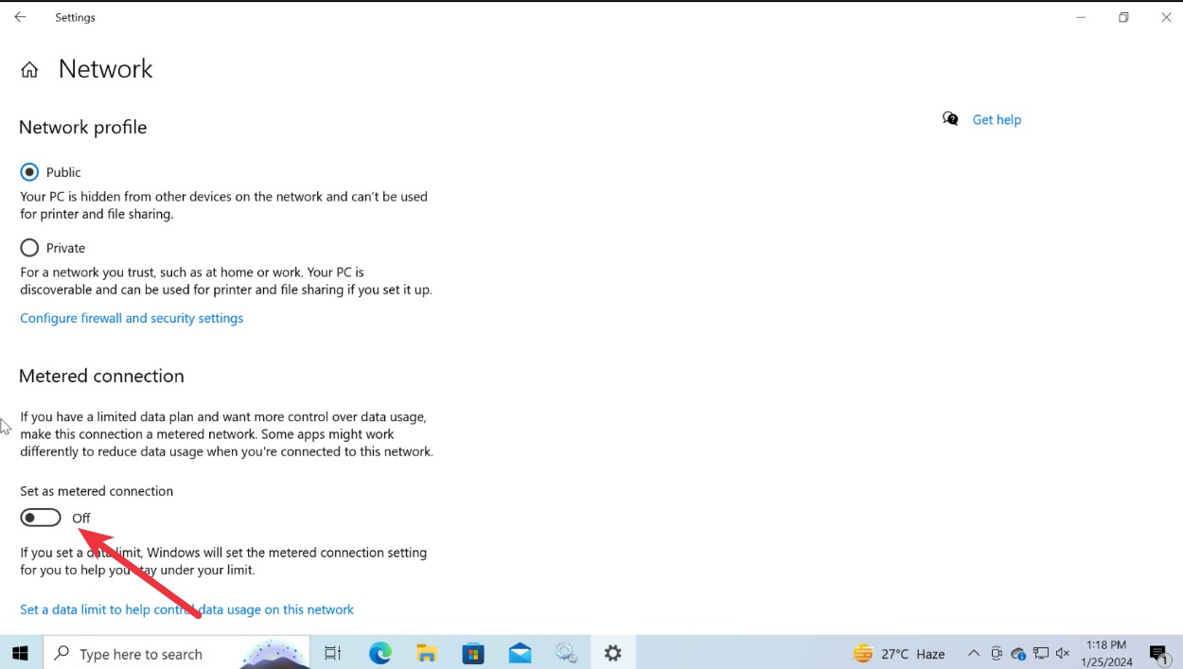Unmute audio via the tray speaker icon

[1062, 653]
